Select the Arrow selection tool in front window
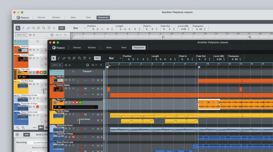The height and width of the screenshot is (152, 273). coord(53,58)
